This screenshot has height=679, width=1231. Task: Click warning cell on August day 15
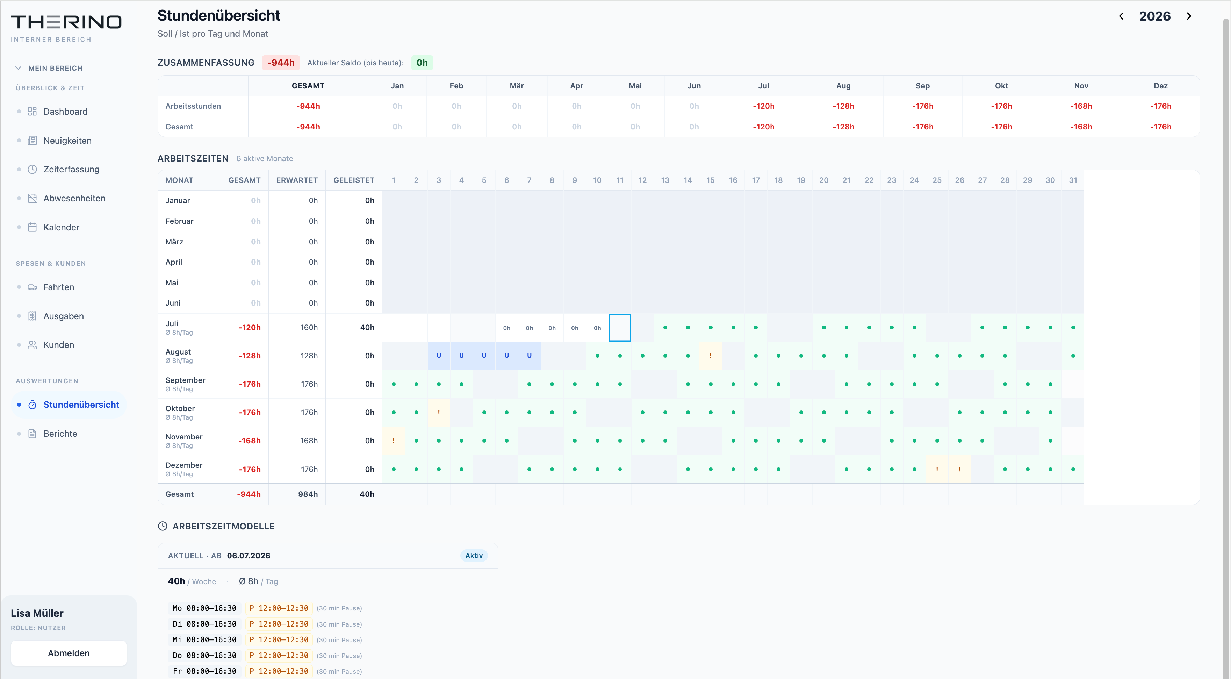click(x=711, y=356)
